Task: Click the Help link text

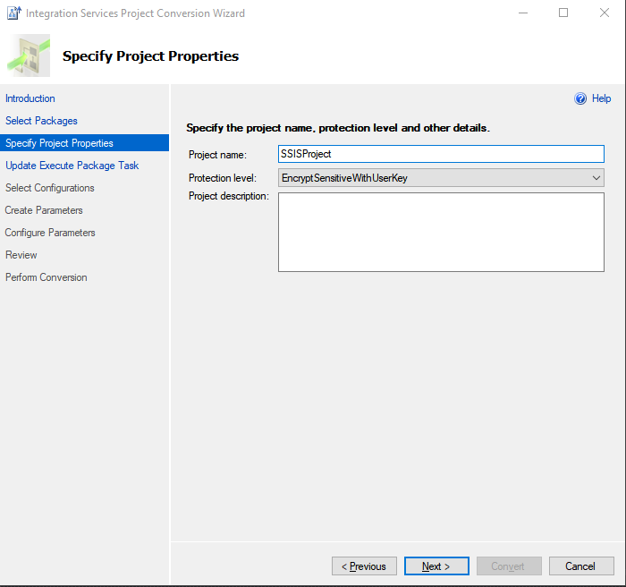Action: [601, 98]
